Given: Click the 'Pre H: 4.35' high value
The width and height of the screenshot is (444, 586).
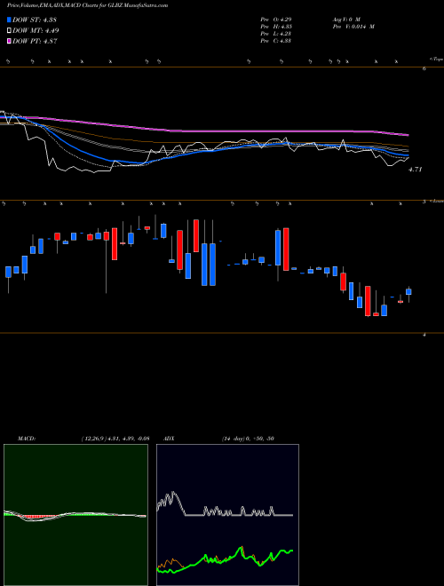Looking at the screenshot, I should pos(276,27).
